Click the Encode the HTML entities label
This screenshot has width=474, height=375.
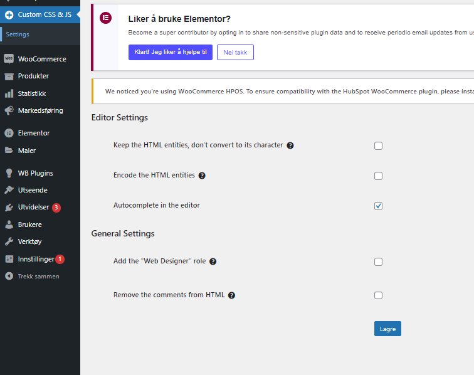click(x=154, y=175)
